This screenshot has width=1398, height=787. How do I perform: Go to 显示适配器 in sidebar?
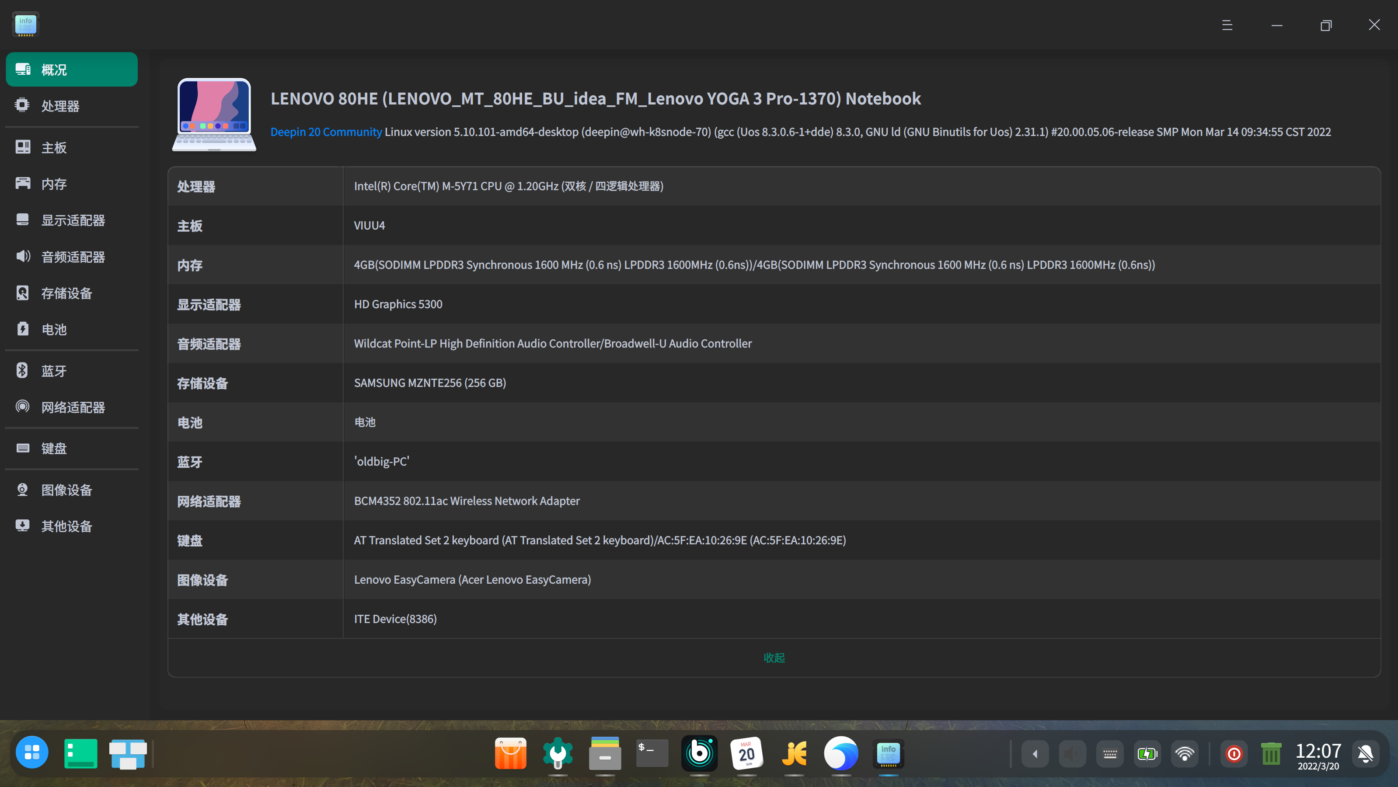click(x=73, y=220)
